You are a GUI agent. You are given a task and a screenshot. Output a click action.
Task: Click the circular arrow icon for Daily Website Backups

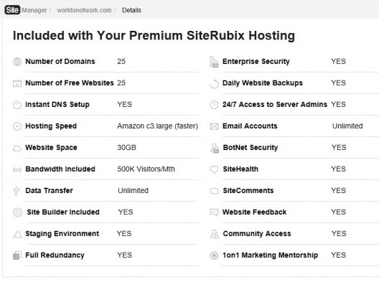click(x=214, y=83)
